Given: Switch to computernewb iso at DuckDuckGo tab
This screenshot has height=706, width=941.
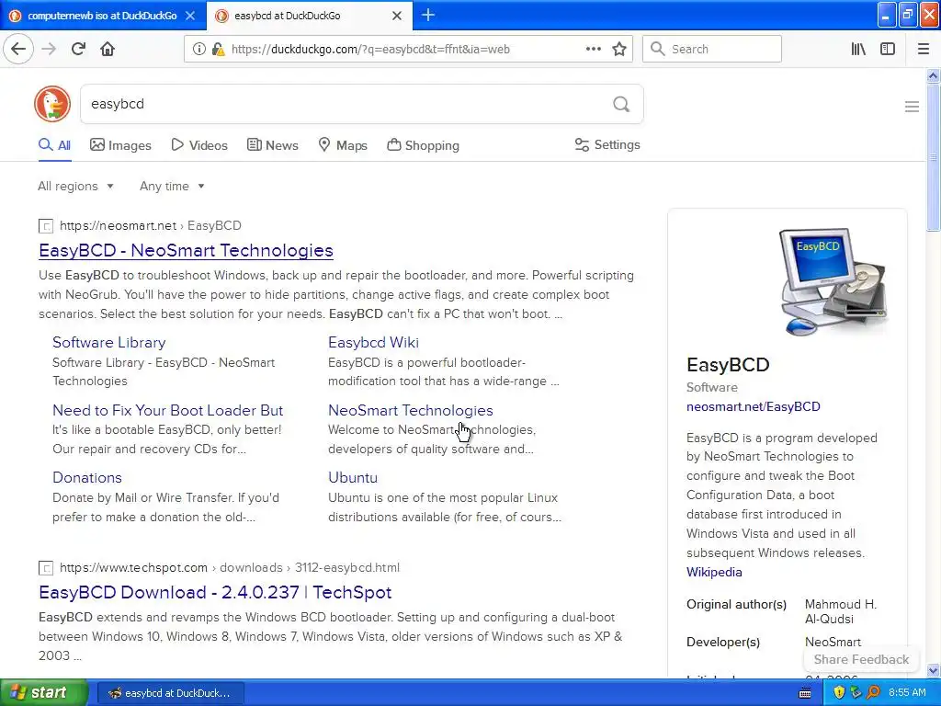Looking at the screenshot, I should click(102, 16).
